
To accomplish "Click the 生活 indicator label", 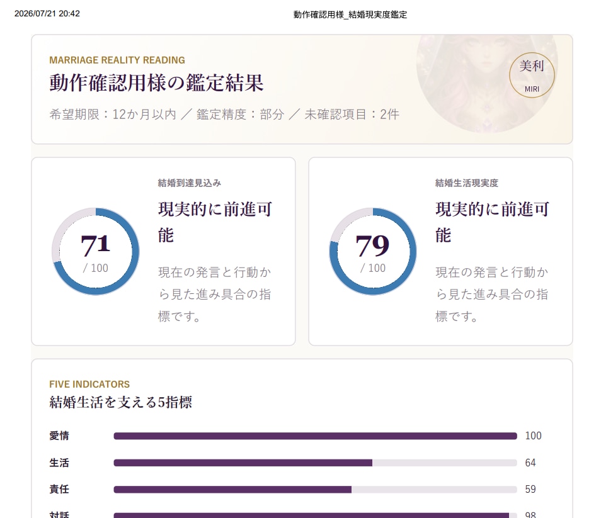I will click(59, 463).
